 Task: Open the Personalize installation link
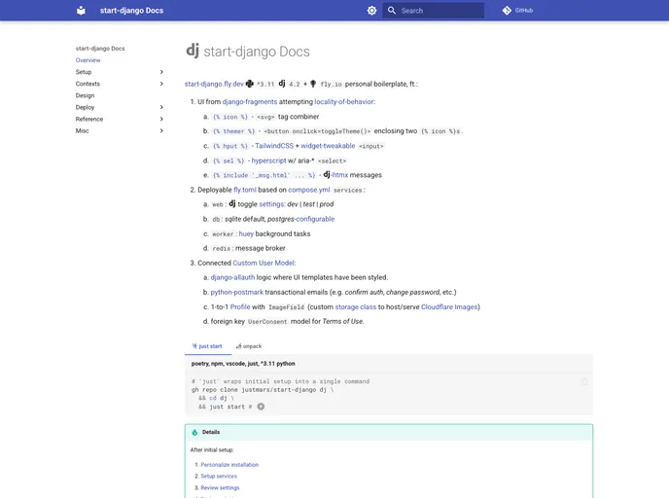[x=229, y=465]
